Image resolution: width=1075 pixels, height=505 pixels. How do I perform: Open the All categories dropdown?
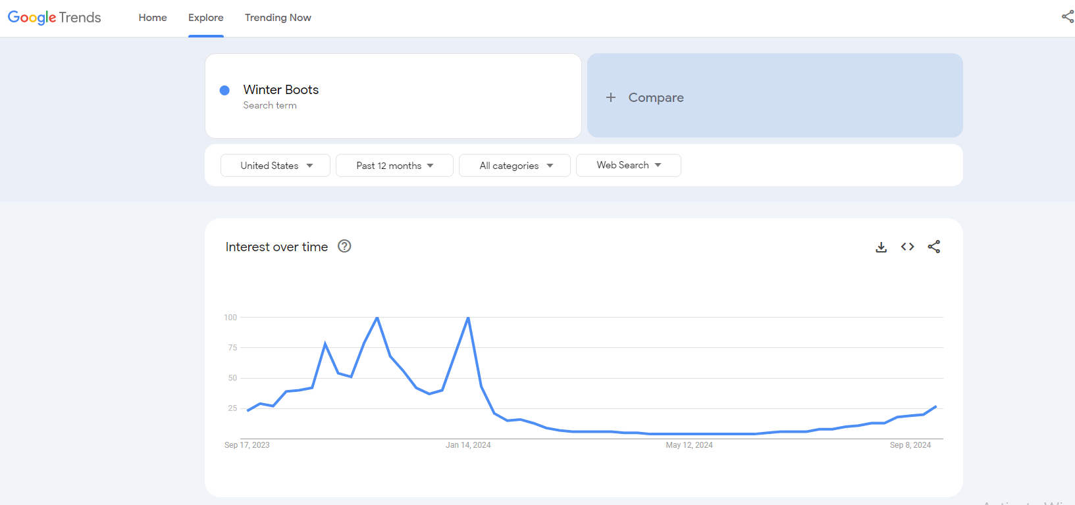click(515, 166)
